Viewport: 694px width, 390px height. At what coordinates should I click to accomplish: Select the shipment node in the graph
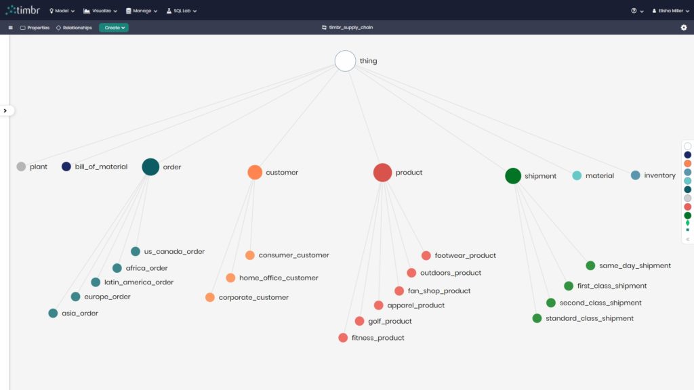[513, 176]
